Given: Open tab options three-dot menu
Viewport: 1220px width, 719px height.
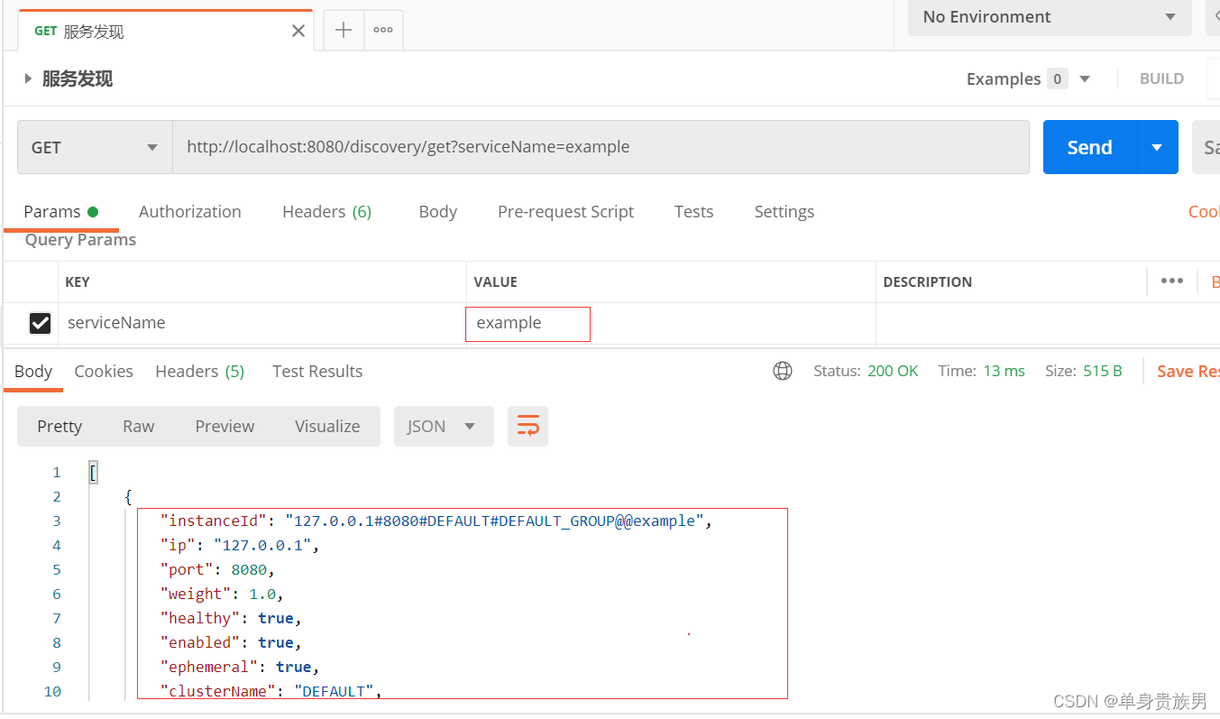Looking at the screenshot, I should 383,30.
